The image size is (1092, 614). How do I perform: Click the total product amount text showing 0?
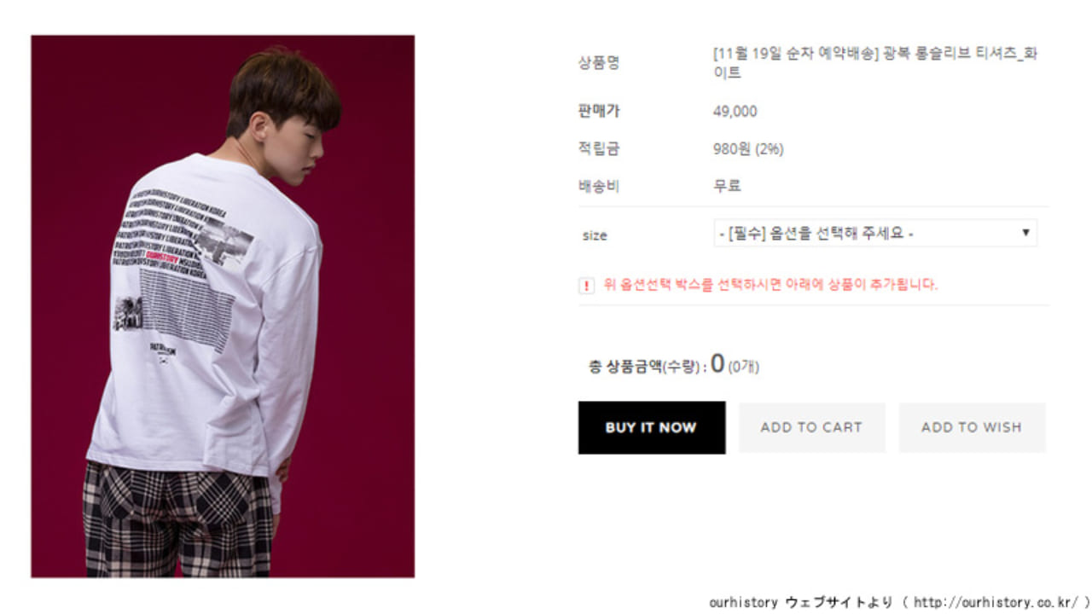coord(674,364)
